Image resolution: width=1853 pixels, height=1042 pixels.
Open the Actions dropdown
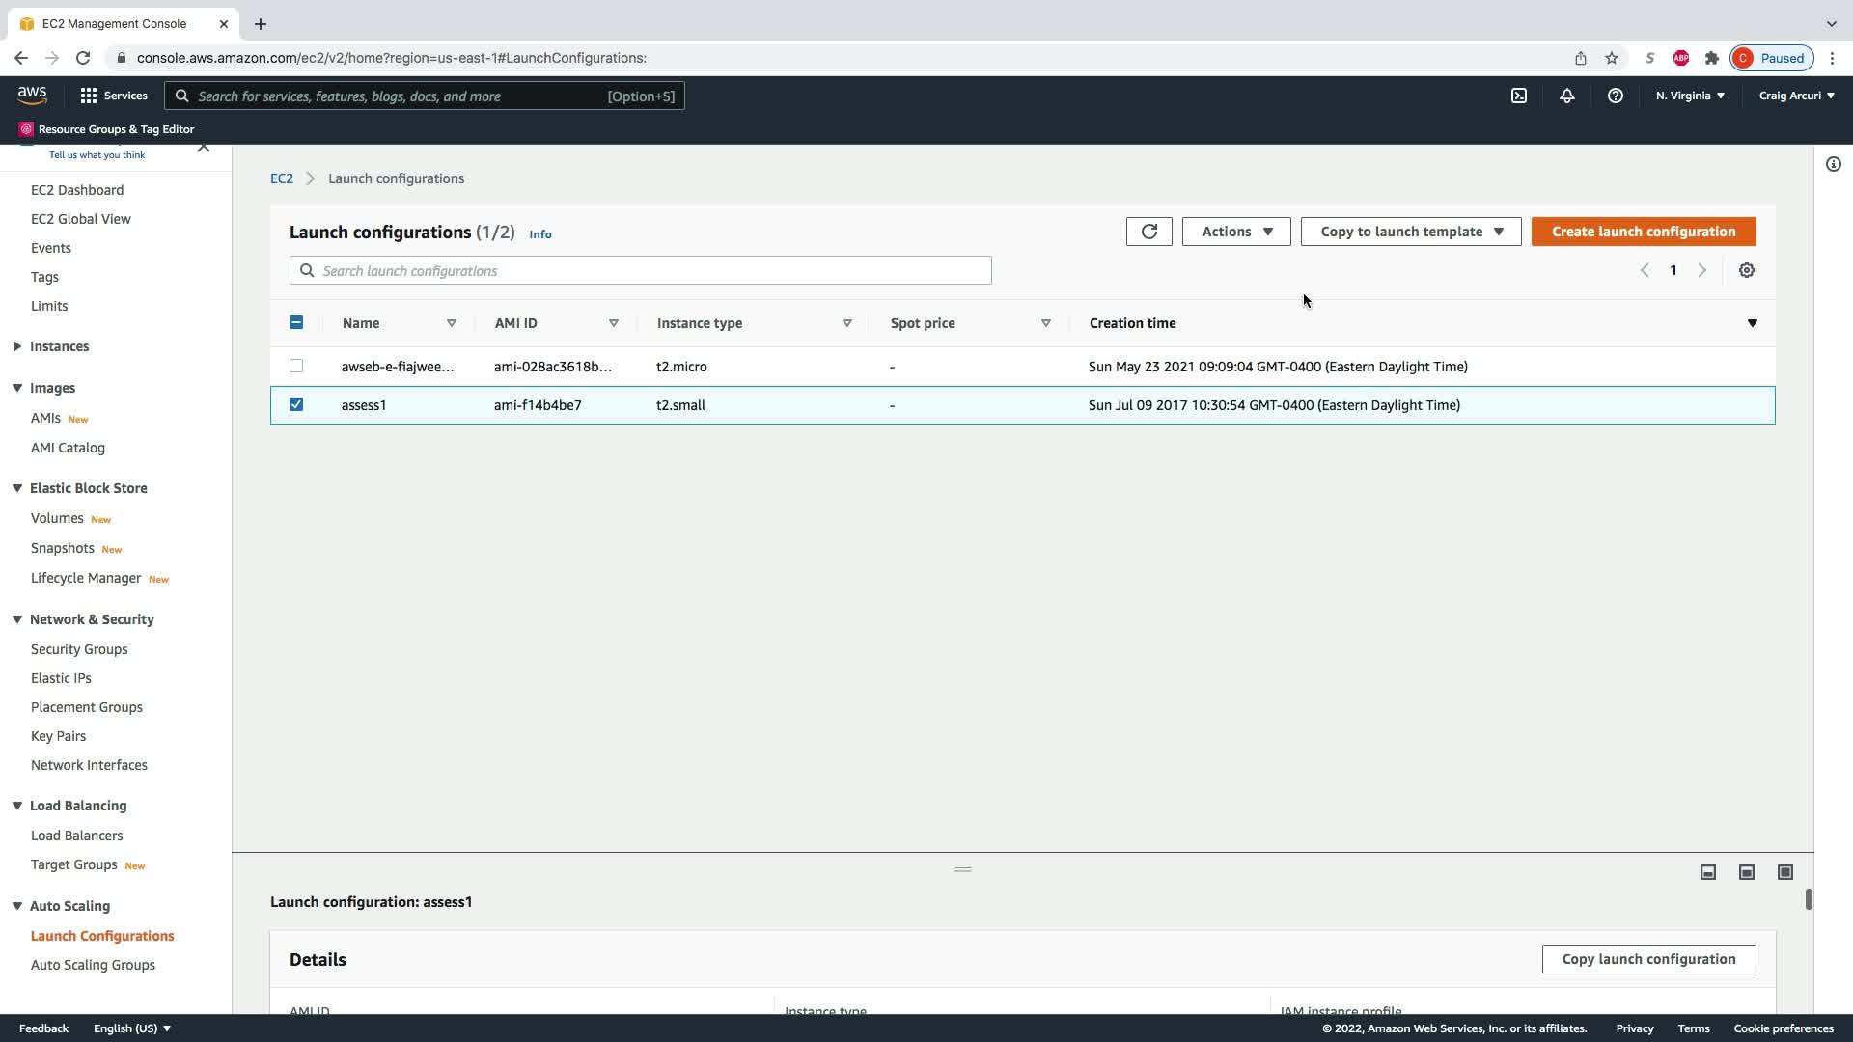point(1236,232)
